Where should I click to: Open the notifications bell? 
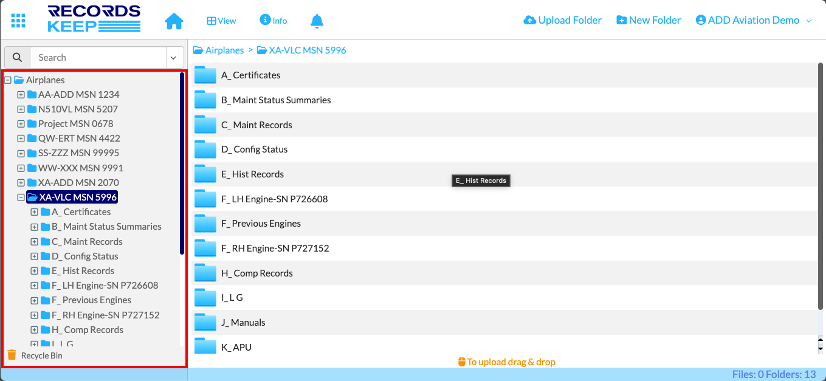tap(317, 21)
